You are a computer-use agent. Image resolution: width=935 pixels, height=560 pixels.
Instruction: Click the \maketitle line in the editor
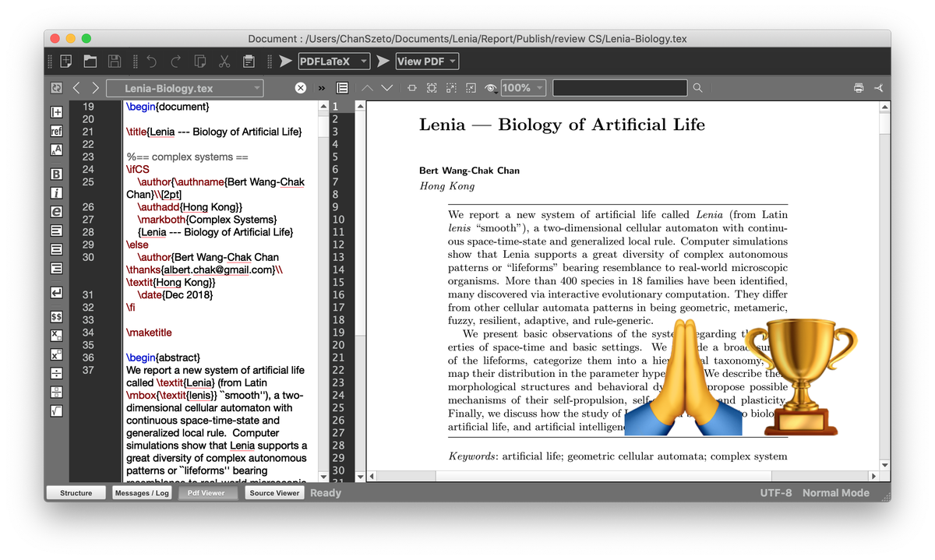click(x=149, y=333)
